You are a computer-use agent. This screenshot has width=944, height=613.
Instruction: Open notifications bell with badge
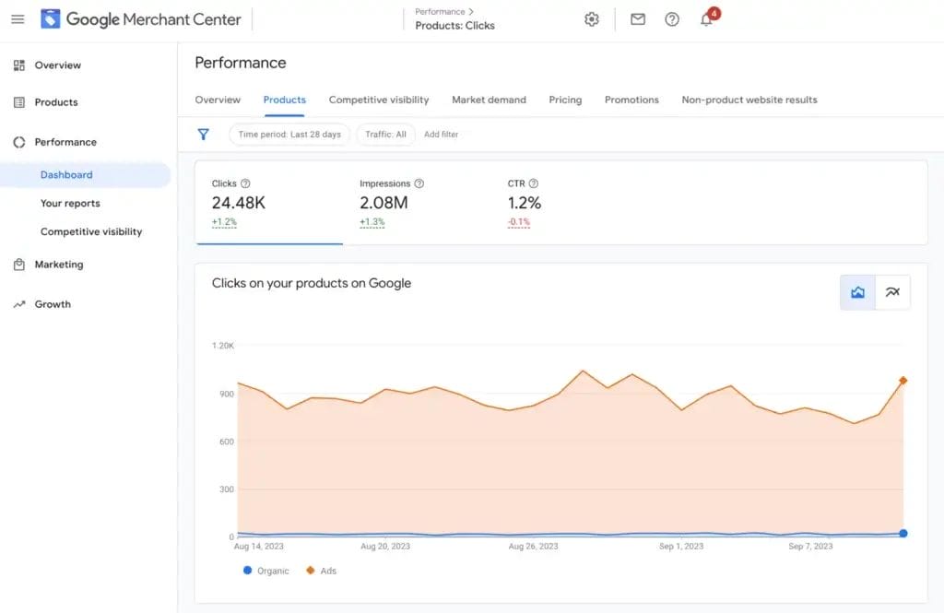pos(706,18)
